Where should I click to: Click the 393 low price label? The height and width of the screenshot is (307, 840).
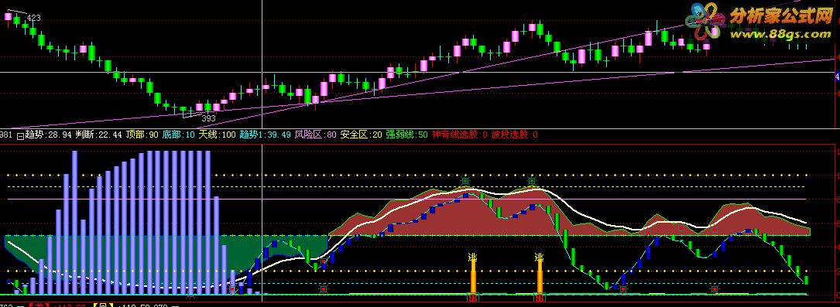point(209,118)
